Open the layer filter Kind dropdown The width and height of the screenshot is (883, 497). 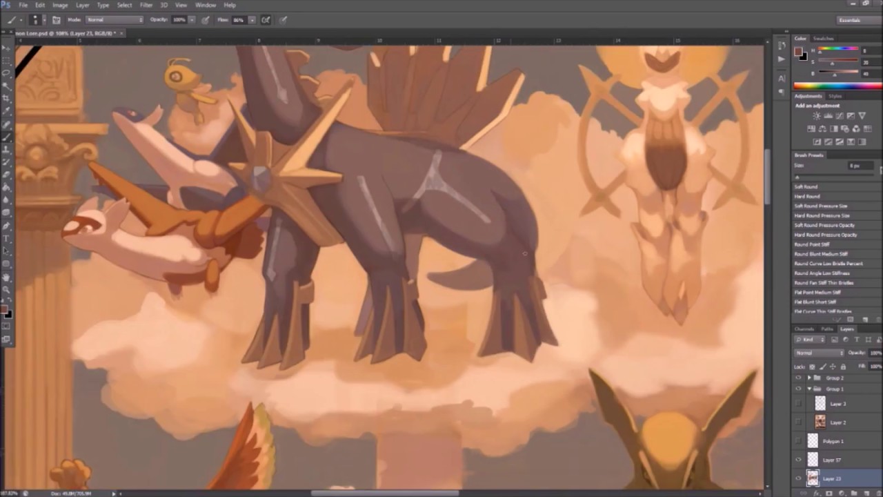pyautogui.click(x=810, y=340)
